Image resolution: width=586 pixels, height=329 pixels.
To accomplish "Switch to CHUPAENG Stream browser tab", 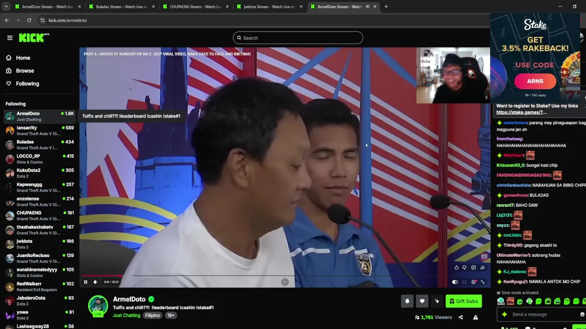I will pyautogui.click(x=195, y=7).
